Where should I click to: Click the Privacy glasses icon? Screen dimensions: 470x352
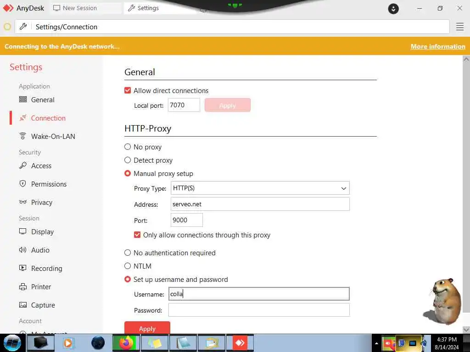23,202
